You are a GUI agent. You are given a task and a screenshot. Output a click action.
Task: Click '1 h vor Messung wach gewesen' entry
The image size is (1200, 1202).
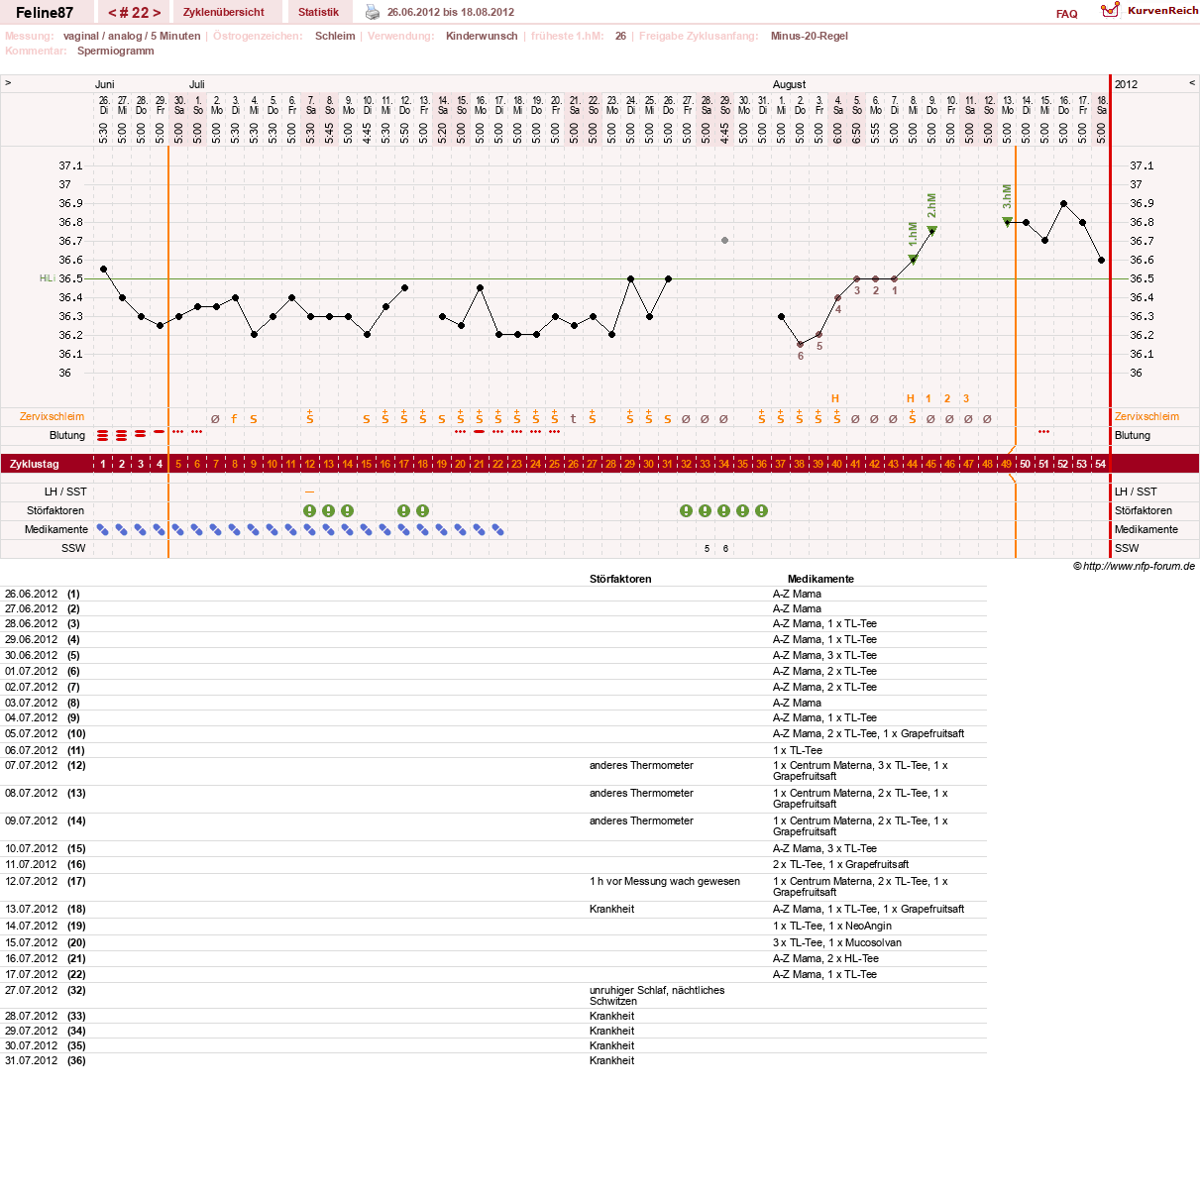665,882
